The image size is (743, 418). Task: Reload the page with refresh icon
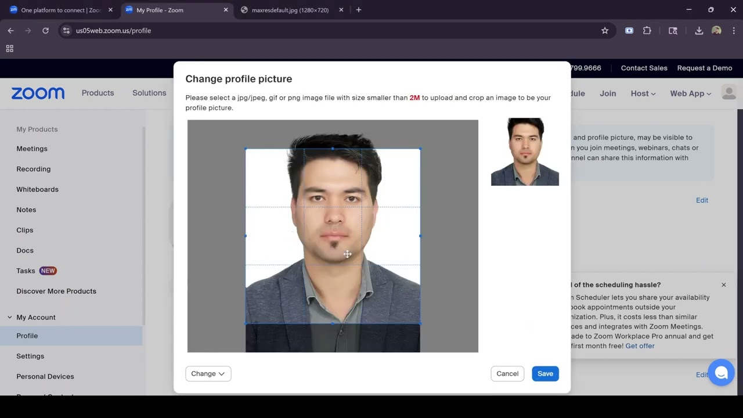(x=45, y=31)
